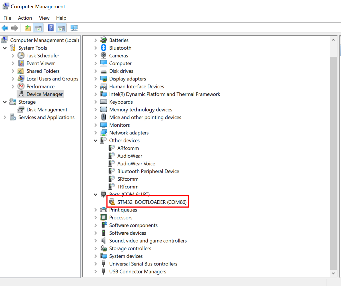
Task: Click the Up one level folder icon
Action: click(x=28, y=28)
